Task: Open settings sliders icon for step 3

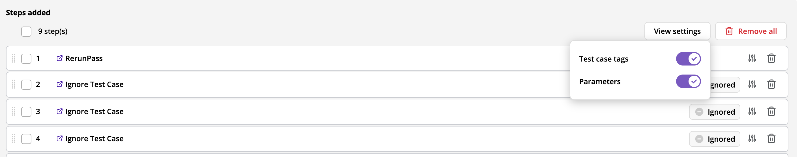Action: pyautogui.click(x=752, y=111)
